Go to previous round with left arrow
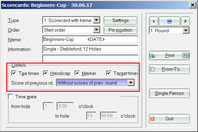The height and width of the screenshot is (132, 198). [x=154, y=21]
